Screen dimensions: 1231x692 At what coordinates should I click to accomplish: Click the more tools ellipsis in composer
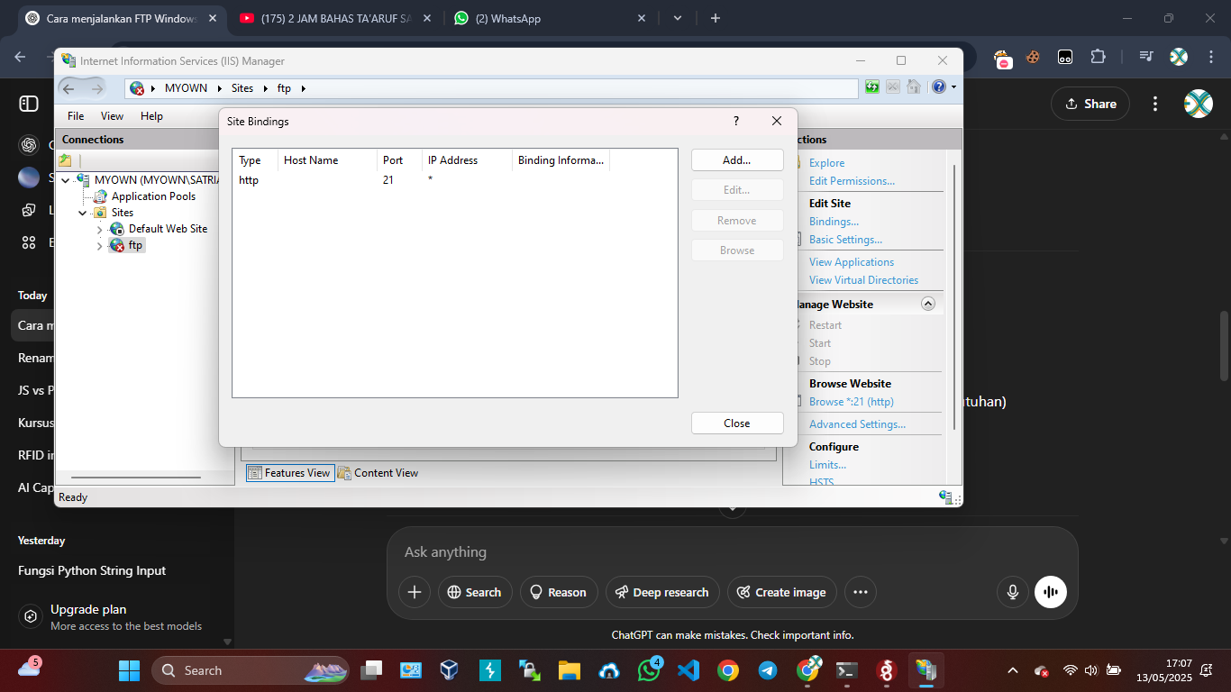pyautogui.click(x=860, y=592)
